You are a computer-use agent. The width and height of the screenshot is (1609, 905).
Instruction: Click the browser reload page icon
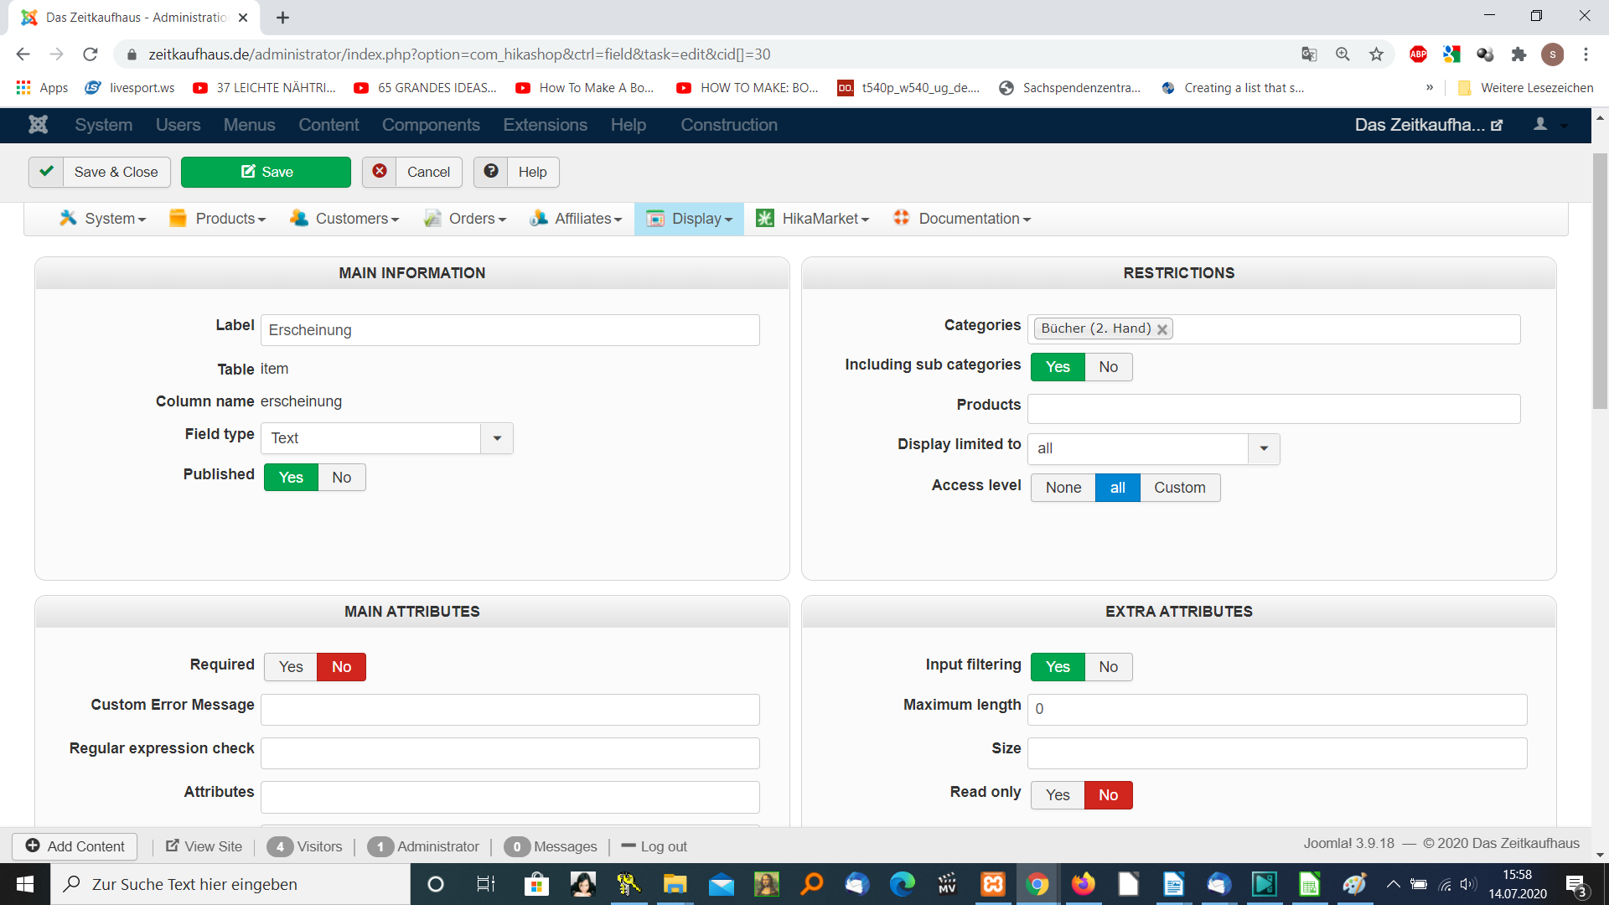click(90, 54)
